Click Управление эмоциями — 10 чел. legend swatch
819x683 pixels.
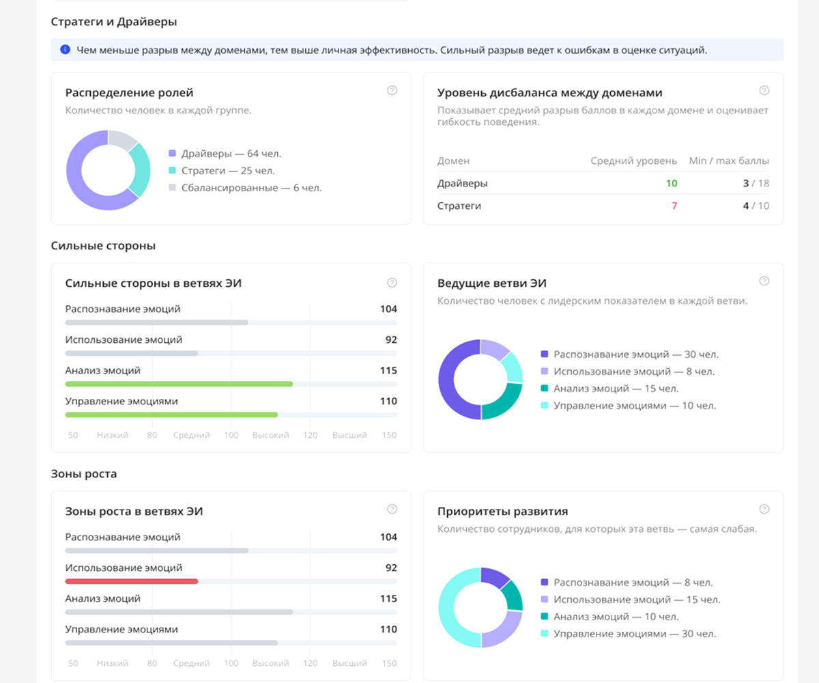[544, 406]
